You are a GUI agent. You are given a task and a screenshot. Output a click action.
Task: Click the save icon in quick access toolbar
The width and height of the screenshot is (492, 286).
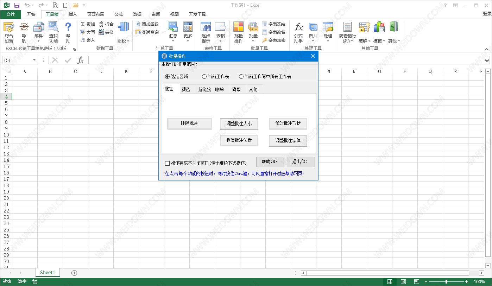tap(17, 5)
